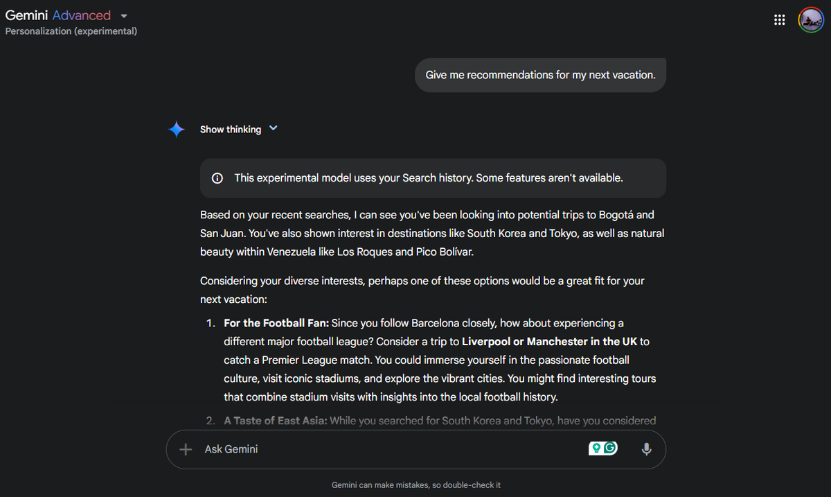The image size is (831, 497).
Task: Activate the microphone for voice input
Action: tap(646, 449)
